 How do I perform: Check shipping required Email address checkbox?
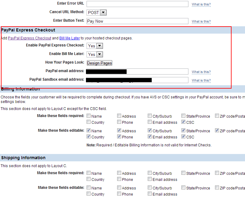[x=150, y=179]
